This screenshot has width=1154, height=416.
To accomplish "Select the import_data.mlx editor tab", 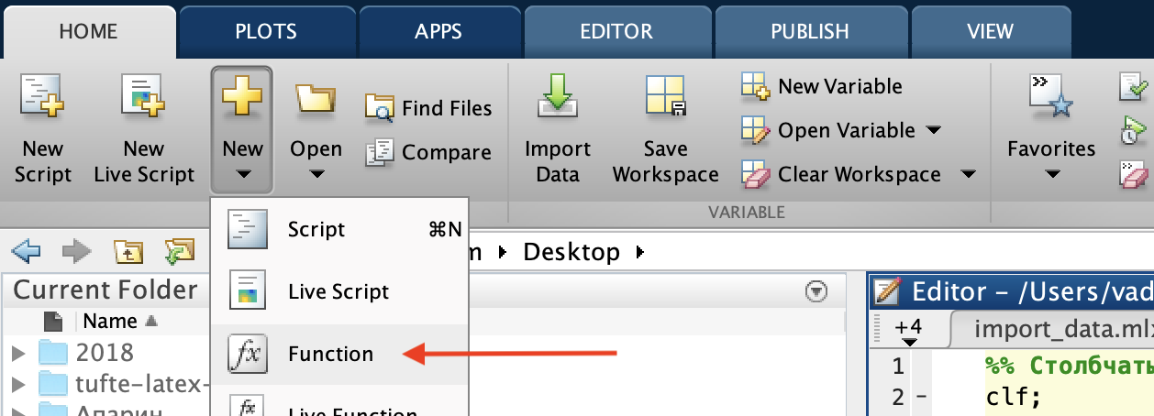I will (x=1052, y=330).
